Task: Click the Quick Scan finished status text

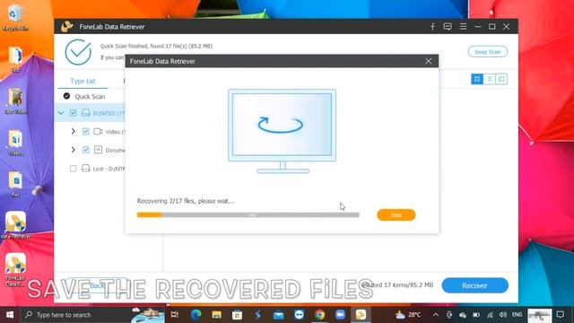Action: click(156, 46)
